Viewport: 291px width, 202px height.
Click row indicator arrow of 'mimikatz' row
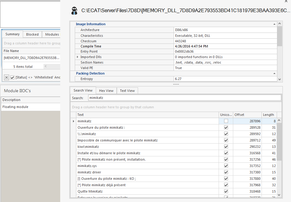click(73, 121)
